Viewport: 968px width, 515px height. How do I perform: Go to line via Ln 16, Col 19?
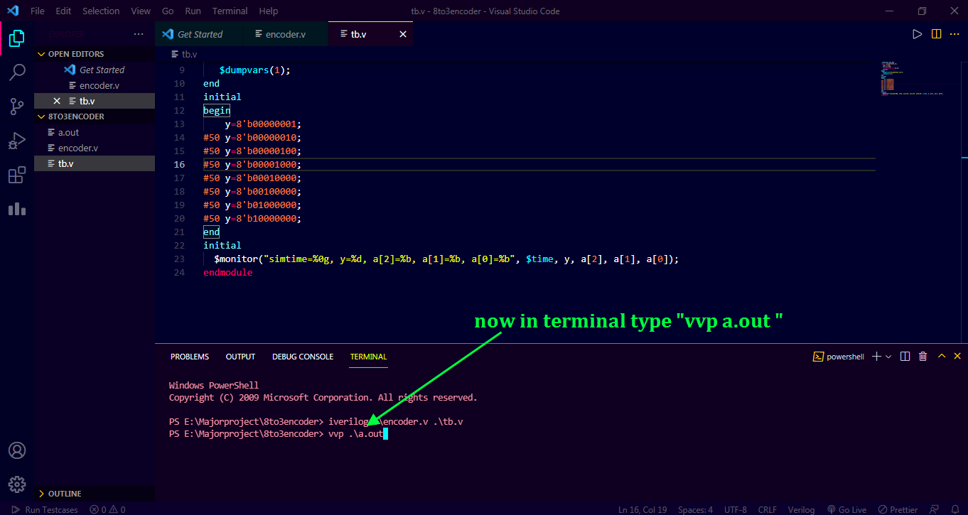point(642,509)
